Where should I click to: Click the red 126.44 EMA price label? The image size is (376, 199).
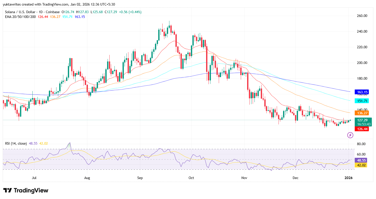pyautogui.click(x=362, y=129)
